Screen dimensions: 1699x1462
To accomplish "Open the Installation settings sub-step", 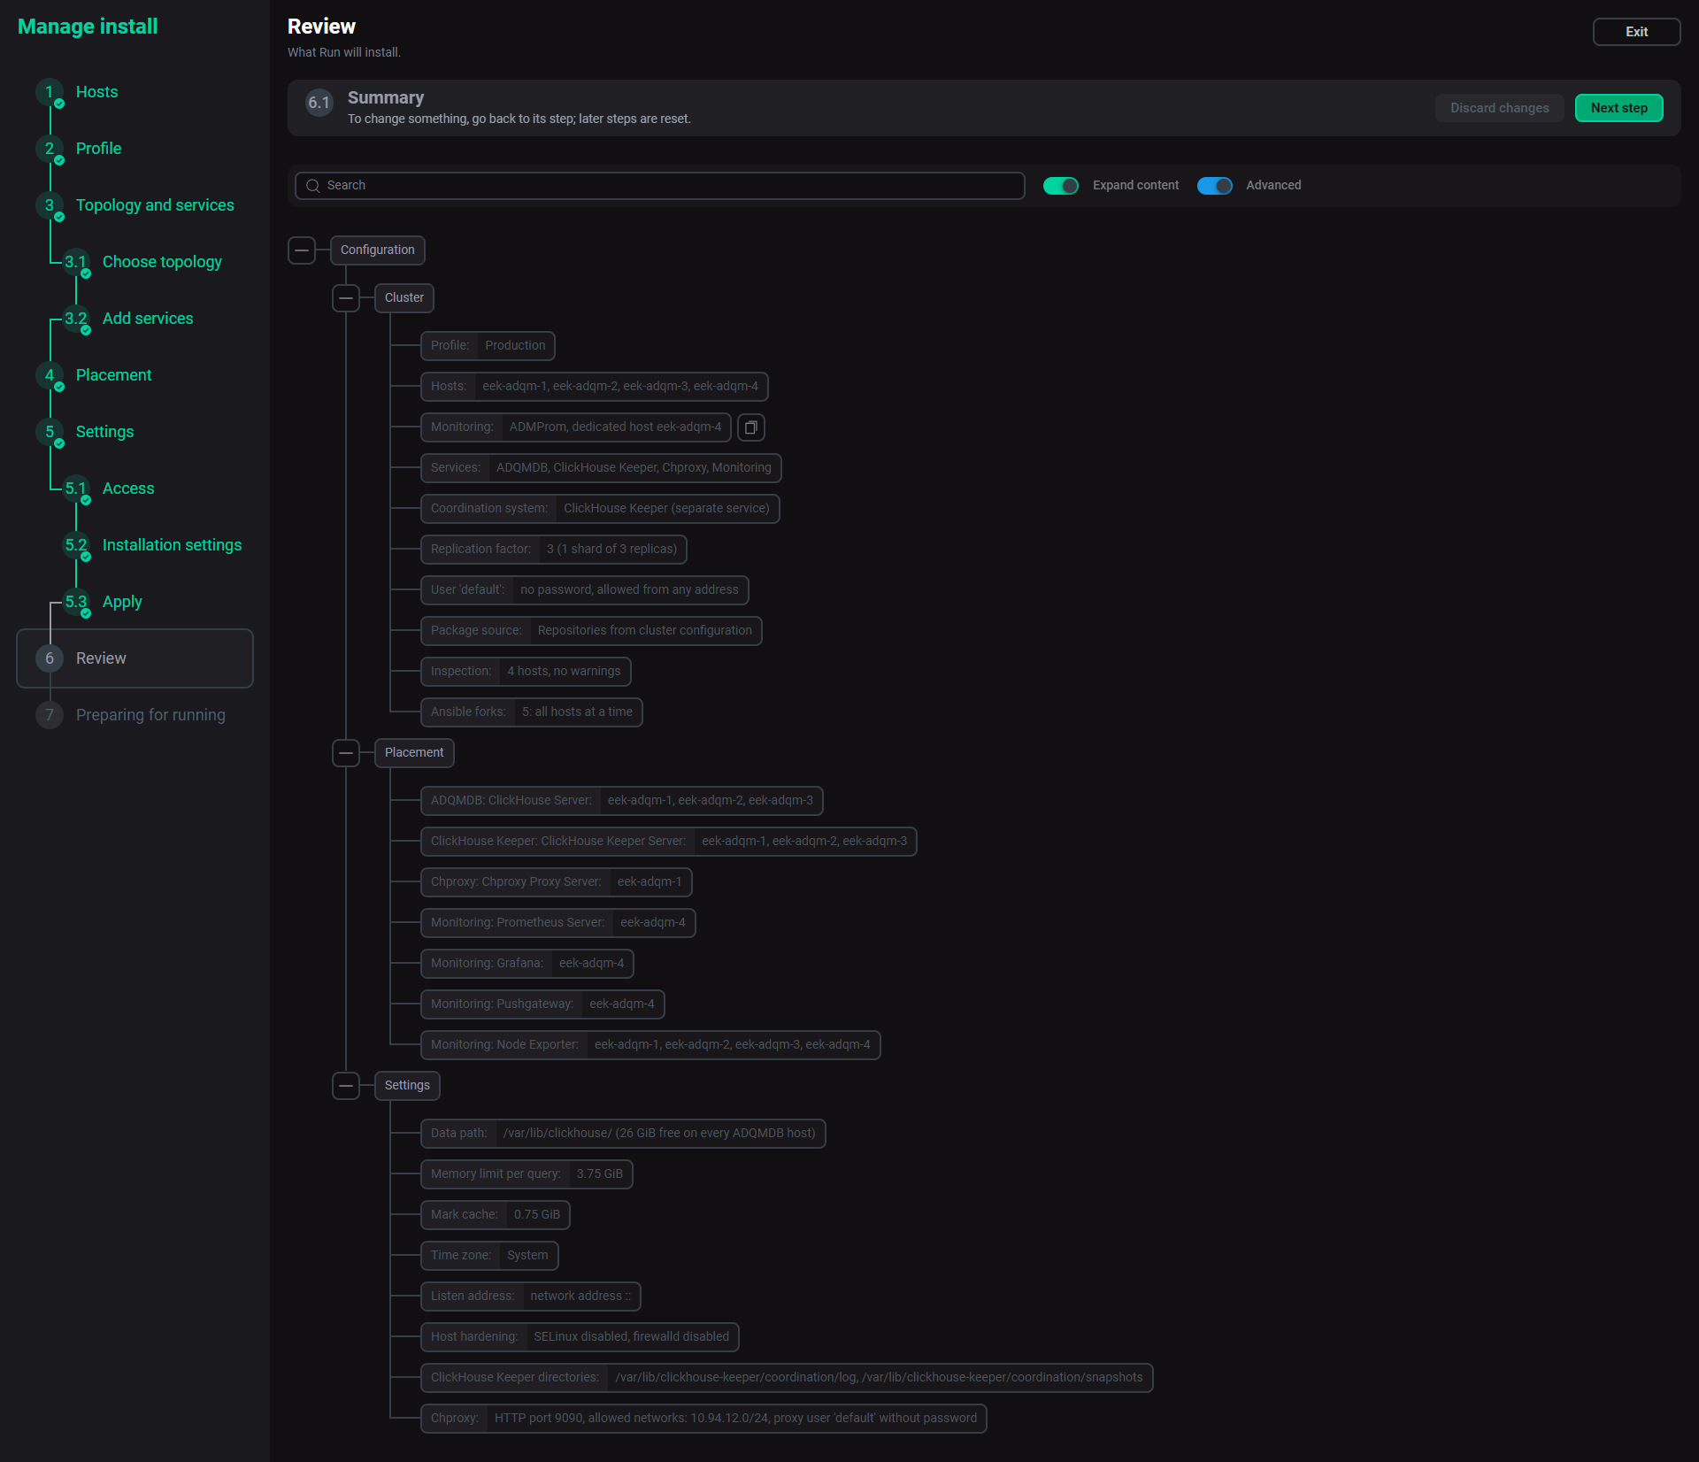I will [x=172, y=545].
